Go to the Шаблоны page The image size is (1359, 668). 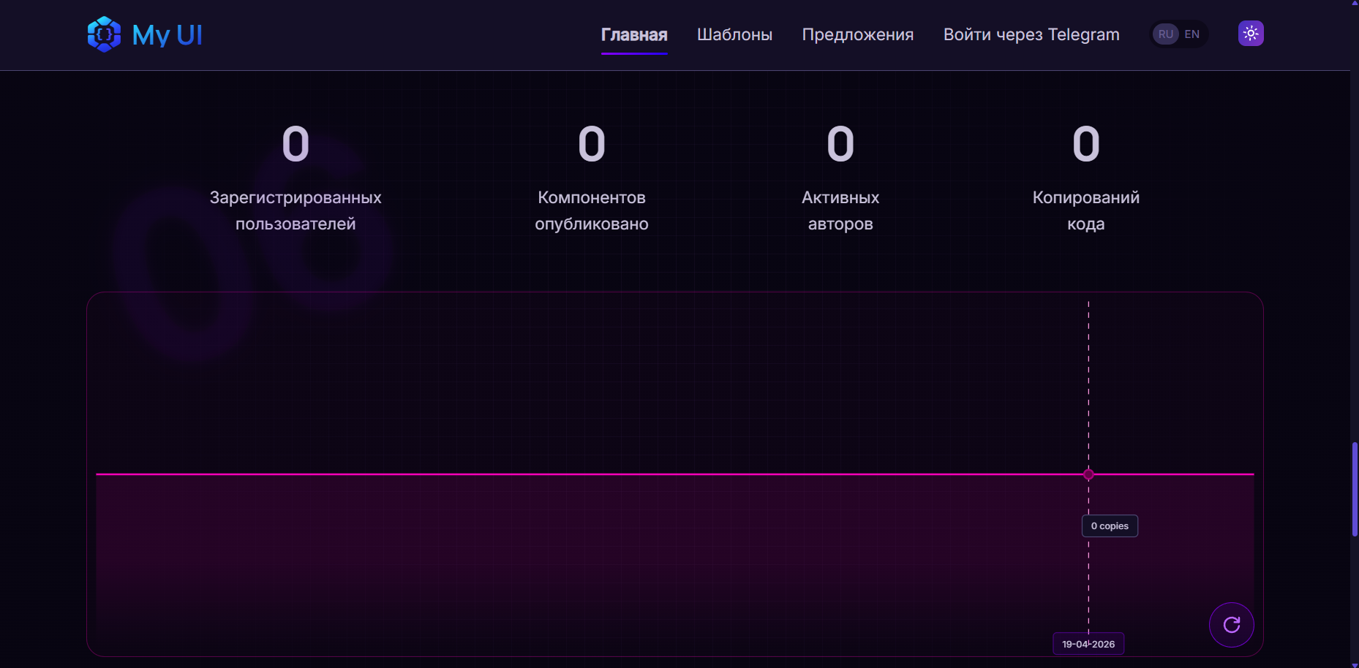click(x=734, y=34)
